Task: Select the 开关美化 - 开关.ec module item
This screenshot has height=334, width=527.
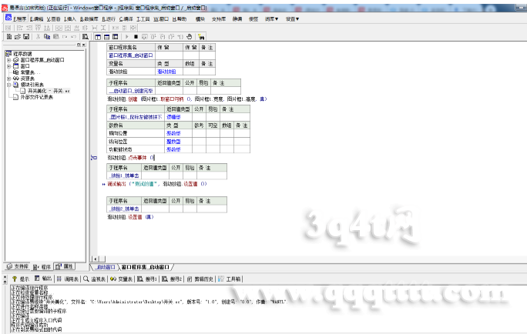Action: 49,91
